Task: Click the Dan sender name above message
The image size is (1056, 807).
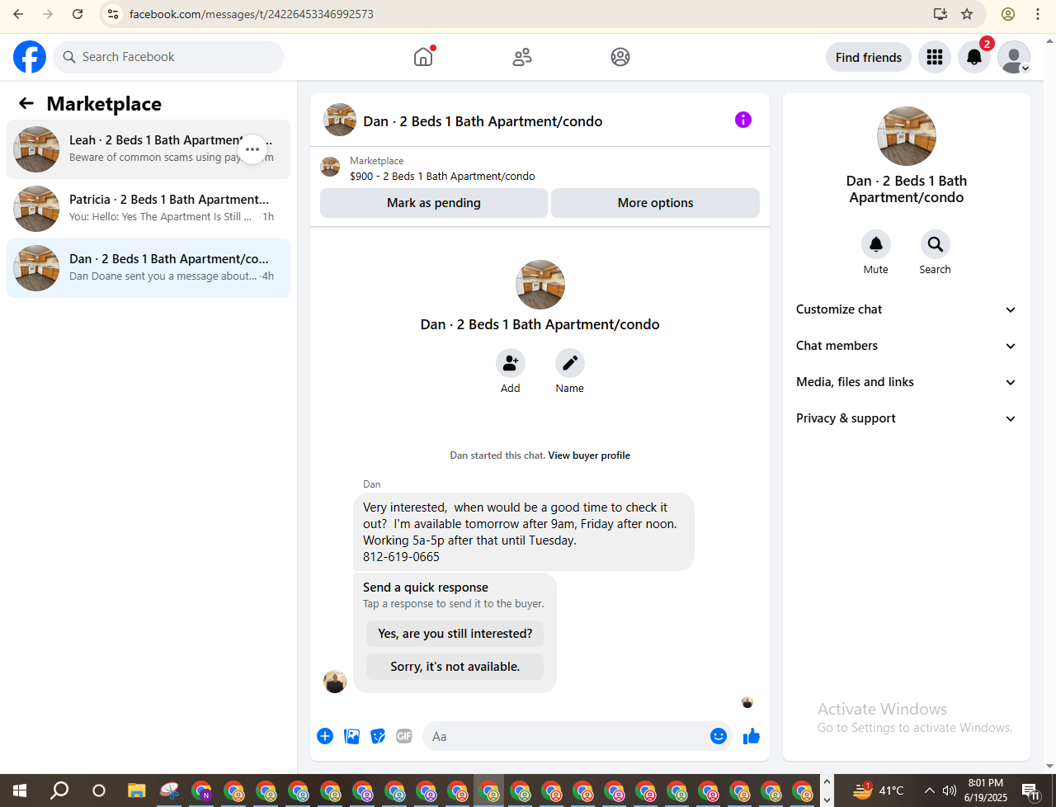Action: click(x=372, y=484)
